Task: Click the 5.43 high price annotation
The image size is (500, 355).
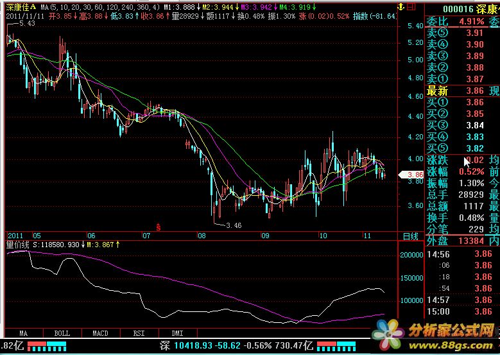Action: click(27, 23)
